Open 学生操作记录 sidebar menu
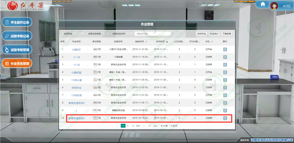This screenshot has height=143, width=294. [x=17, y=22]
